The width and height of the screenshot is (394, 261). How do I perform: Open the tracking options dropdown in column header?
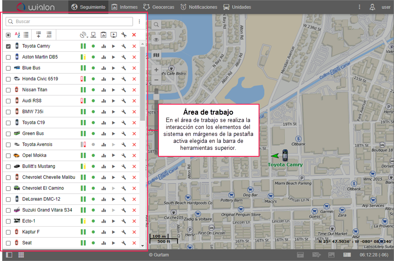tap(84, 35)
